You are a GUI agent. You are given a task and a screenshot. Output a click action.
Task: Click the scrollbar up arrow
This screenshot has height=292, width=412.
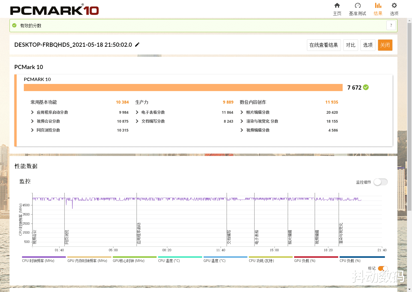pyautogui.click(x=409, y=20)
